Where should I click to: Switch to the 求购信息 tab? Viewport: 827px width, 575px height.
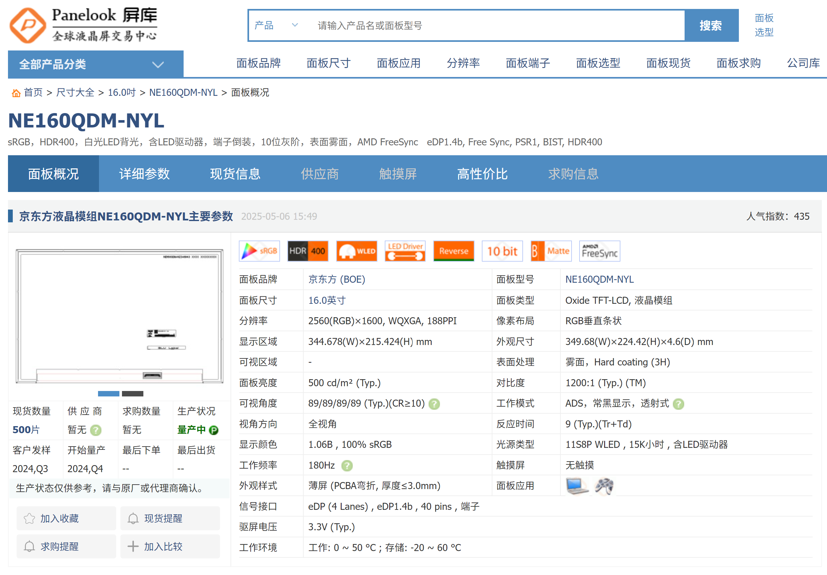click(573, 174)
